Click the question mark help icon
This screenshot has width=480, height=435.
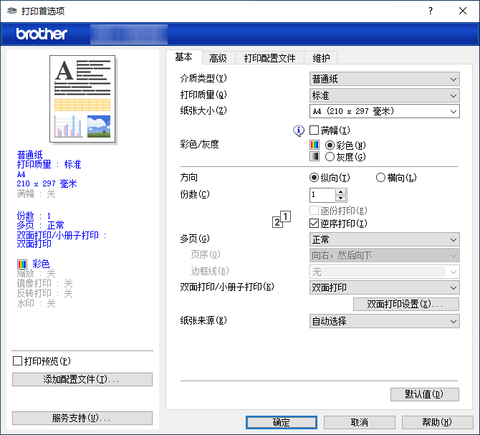(x=431, y=11)
